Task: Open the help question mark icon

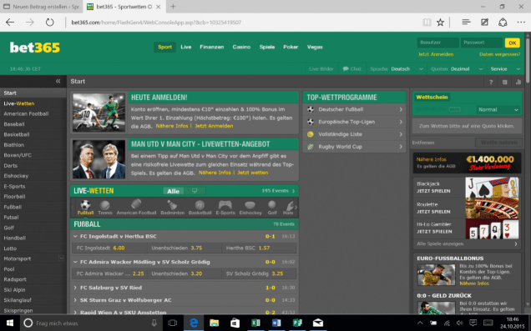Action: click(x=491, y=82)
